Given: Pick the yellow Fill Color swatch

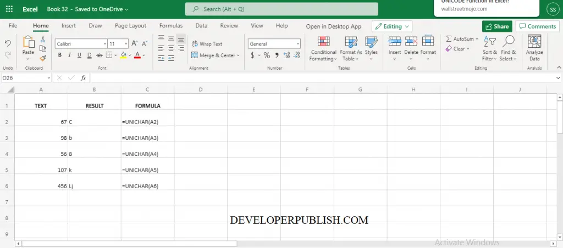Looking at the screenshot, I should [x=123, y=55].
